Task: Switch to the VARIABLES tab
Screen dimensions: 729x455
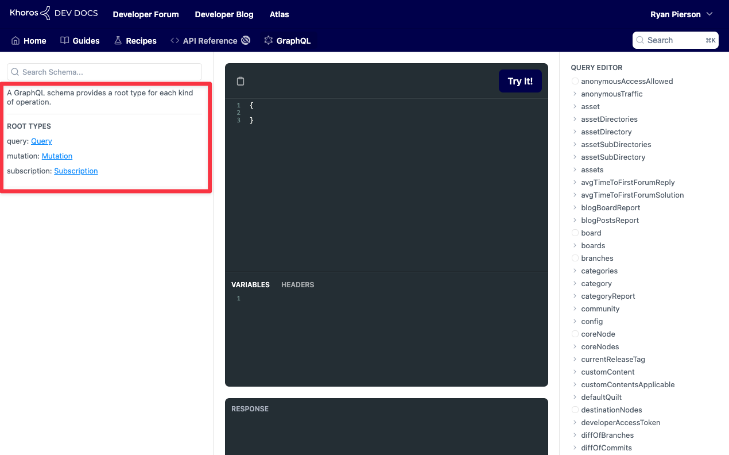Action: pyautogui.click(x=250, y=285)
